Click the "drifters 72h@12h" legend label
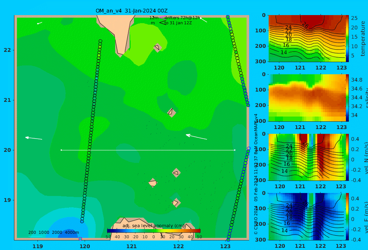The image size is (368, 250). pyautogui.click(x=182, y=18)
